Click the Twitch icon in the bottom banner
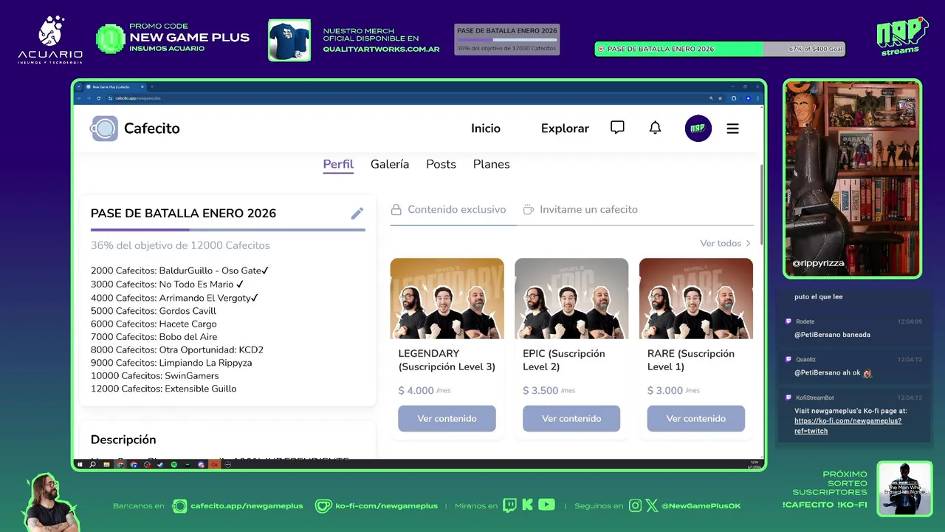 [510, 505]
